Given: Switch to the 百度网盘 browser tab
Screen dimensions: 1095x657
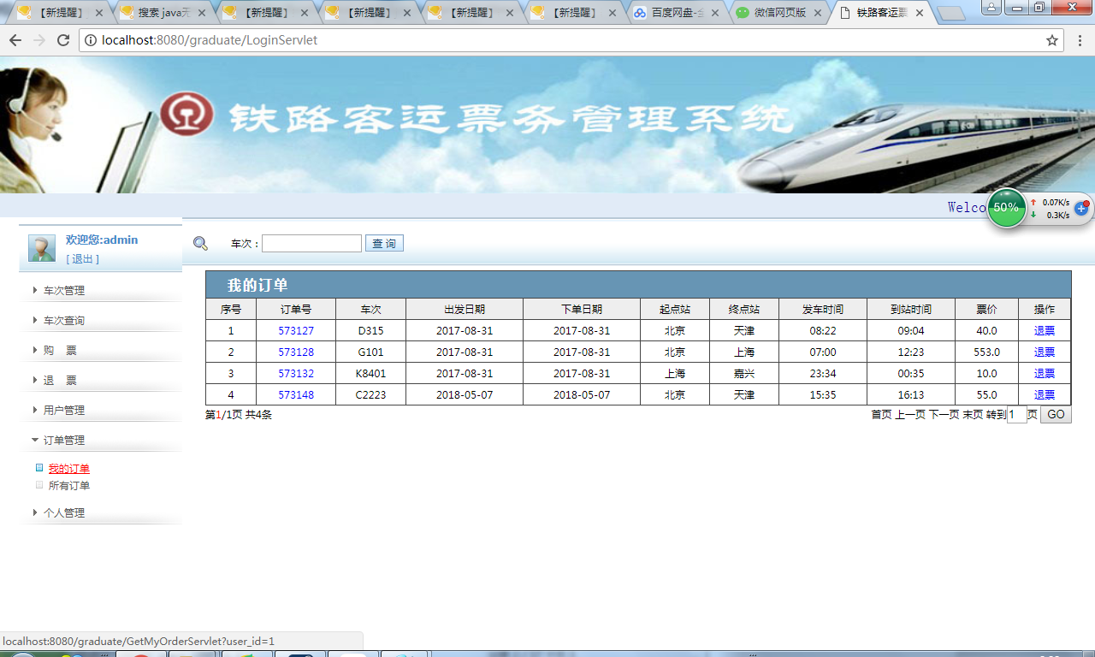Looking at the screenshot, I should tap(676, 13).
